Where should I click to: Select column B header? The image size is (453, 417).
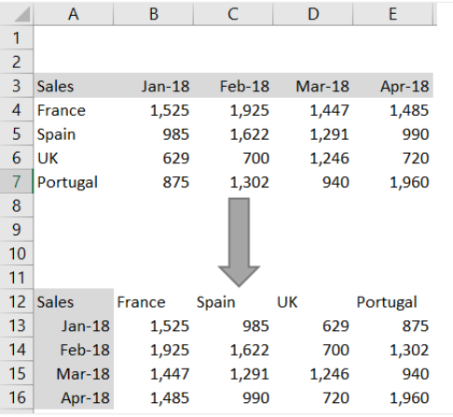154,14
